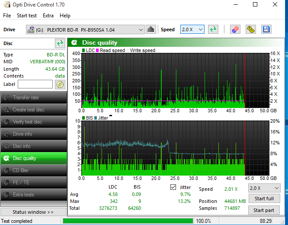The image size is (288, 225).
Task: Click the Length value 43.64 GB
Action: pyautogui.click(x=55, y=69)
